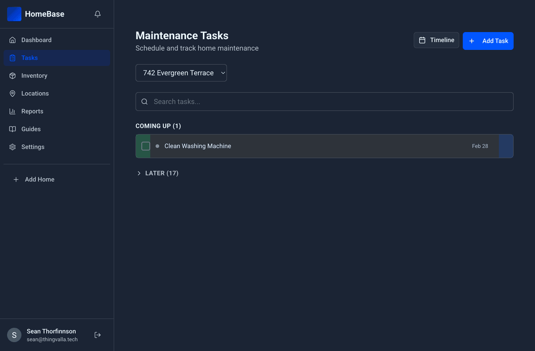
Task: Select Tasks in the sidebar
Action: pos(29,57)
